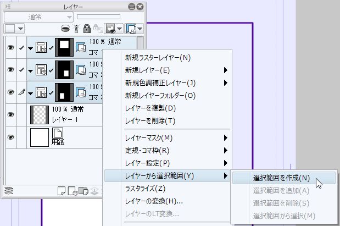Select the 用紙 white thumbnail
This screenshot has width=340, height=226.
pos(40,137)
